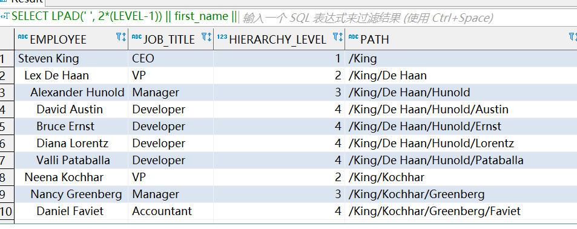The image size is (577, 229).
Task: Click hierarchy level 3 cell in Alexander Hunold row
Action: (279, 93)
